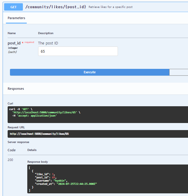Image resolution: width=188 pixels, height=196 pixels.
Task: Click the post_id parameter name label
Action: pyautogui.click(x=14, y=43)
